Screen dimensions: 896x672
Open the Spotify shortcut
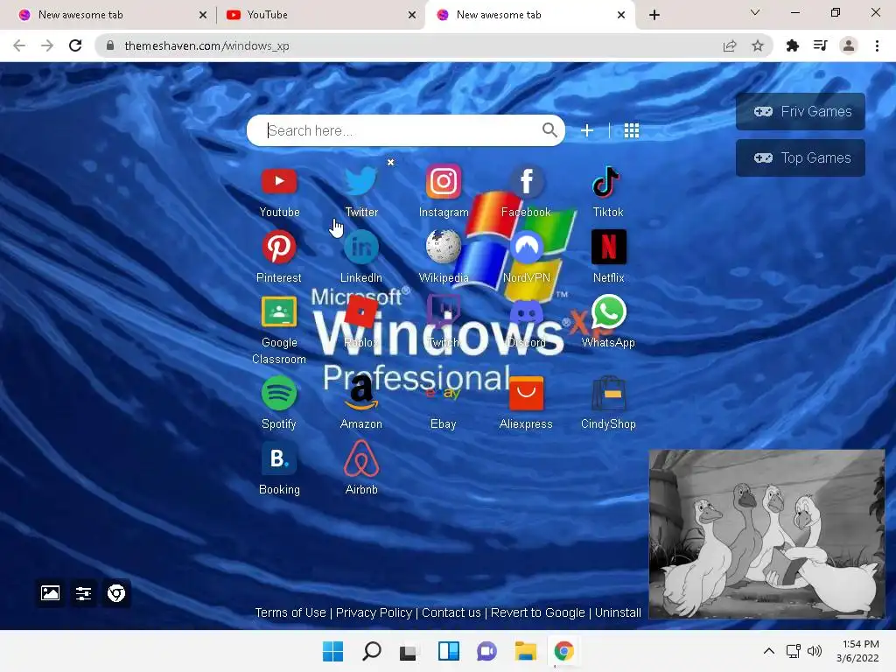tap(279, 393)
